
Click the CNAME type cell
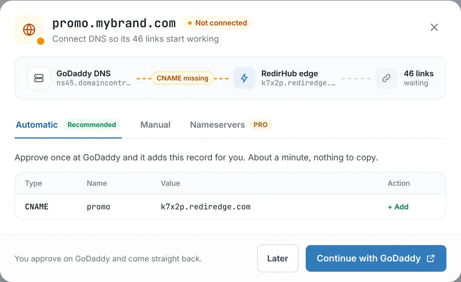[36, 206]
